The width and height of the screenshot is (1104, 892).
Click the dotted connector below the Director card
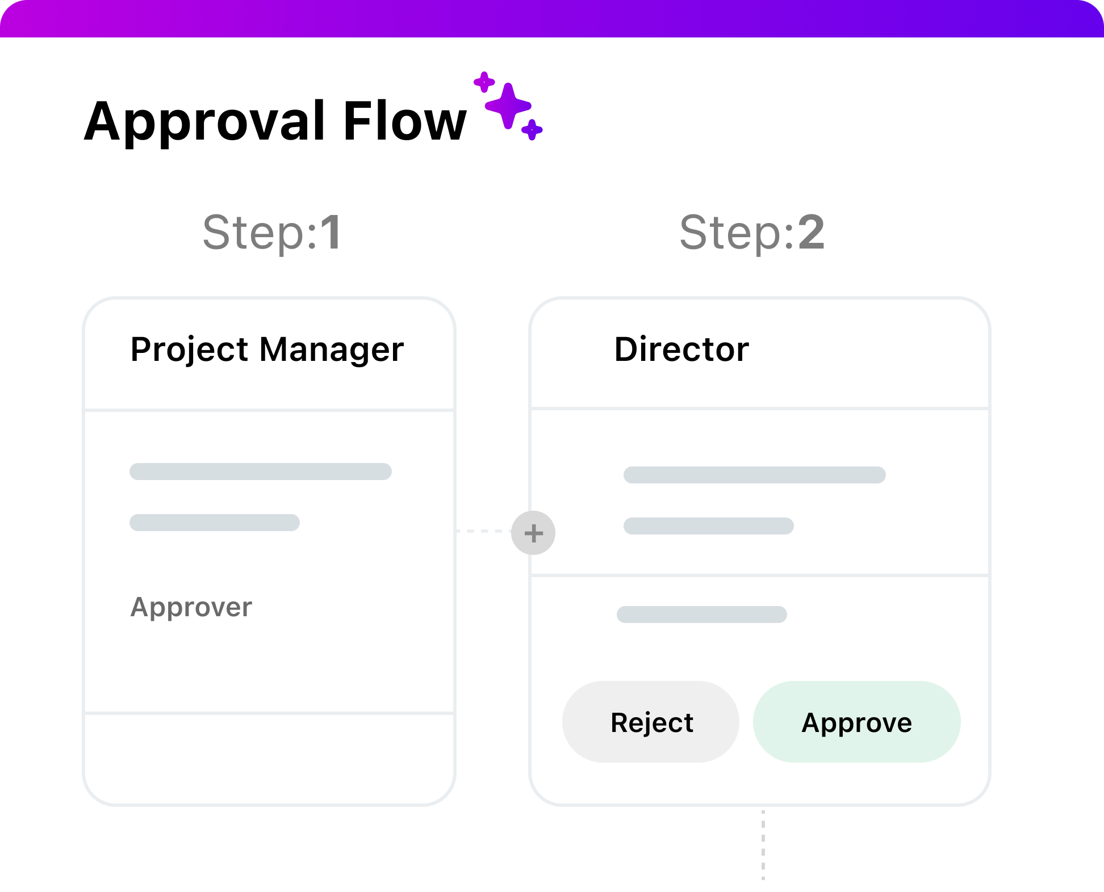click(763, 844)
